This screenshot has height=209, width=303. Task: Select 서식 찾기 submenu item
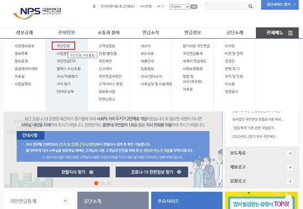pos(63,84)
